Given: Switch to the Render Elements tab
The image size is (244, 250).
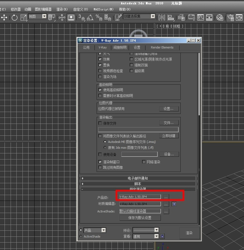Looking at the screenshot, I should pos(162,47).
